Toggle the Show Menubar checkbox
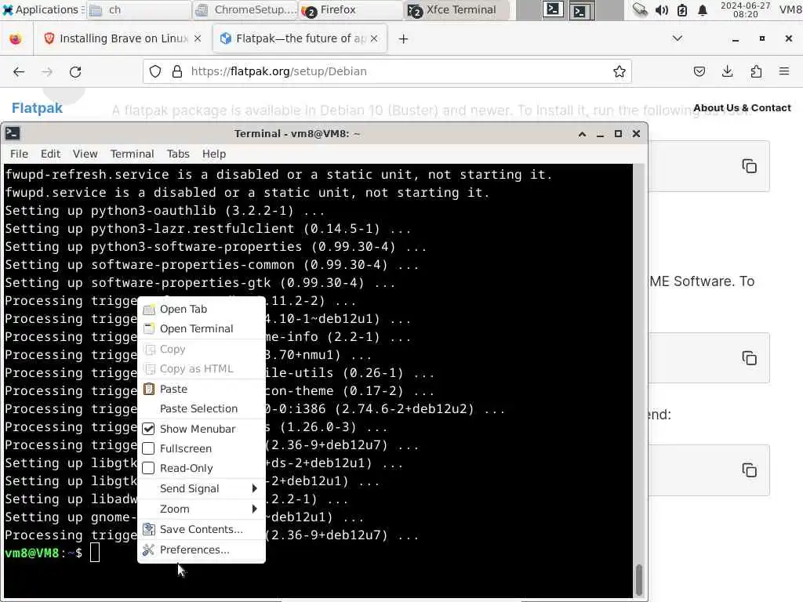This screenshot has height=602, width=803. coord(148,429)
